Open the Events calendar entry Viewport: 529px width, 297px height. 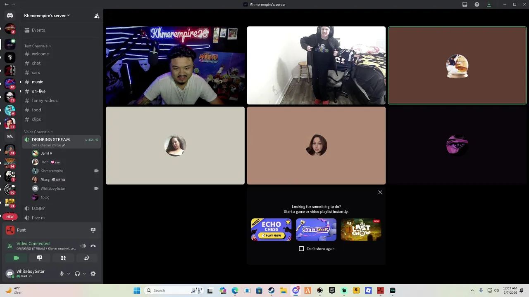pyautogui.click(x=61, y=30)
